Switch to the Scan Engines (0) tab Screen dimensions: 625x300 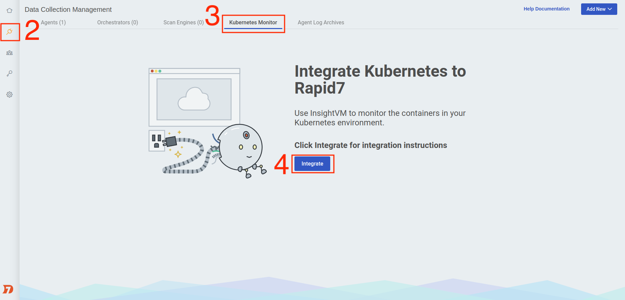[x=184, y=22]
